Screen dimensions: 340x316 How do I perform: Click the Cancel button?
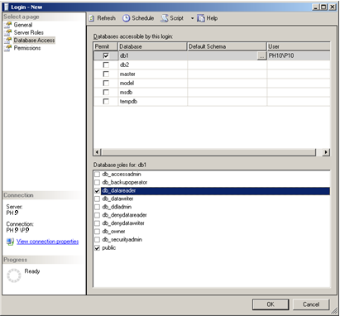click(311, 304)
